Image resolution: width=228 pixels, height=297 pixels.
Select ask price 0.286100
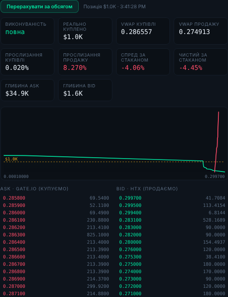(14, 220)
